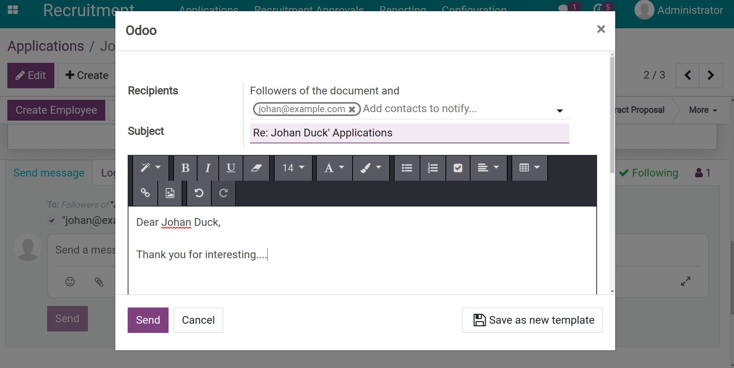Toggle the checklist formatting button
This screenshot has width=734, height=368.
(x=458, y=168)
